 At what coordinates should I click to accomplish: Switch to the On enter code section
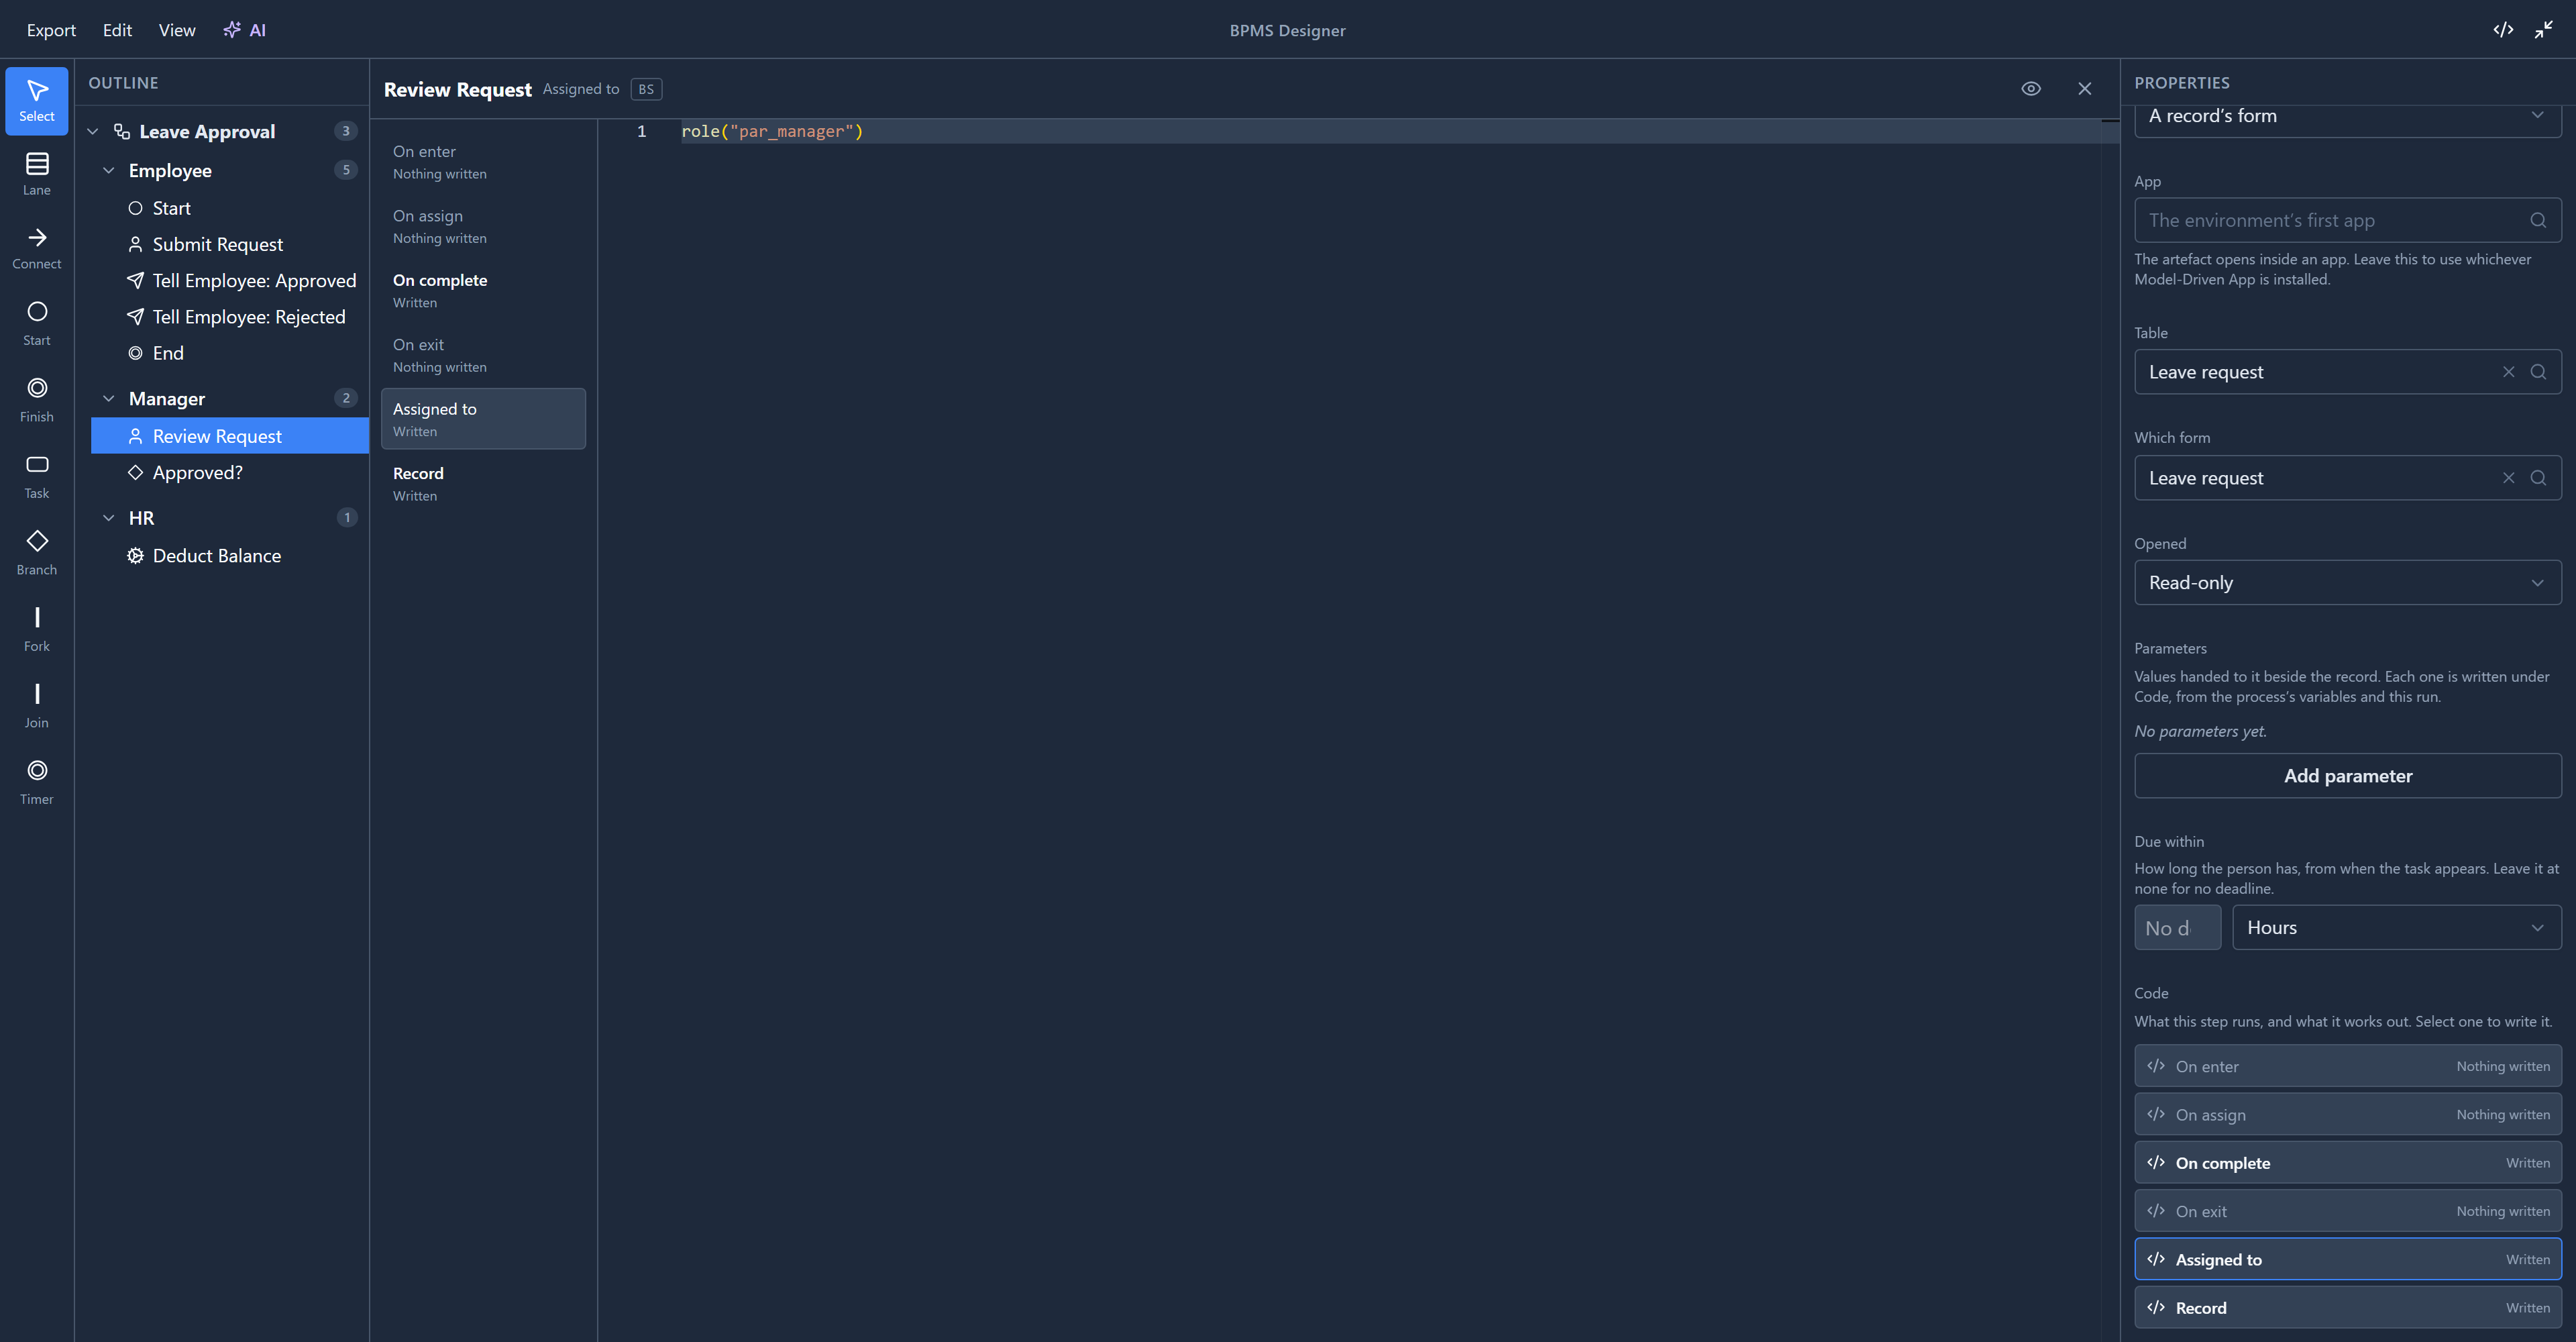[483, 161]
